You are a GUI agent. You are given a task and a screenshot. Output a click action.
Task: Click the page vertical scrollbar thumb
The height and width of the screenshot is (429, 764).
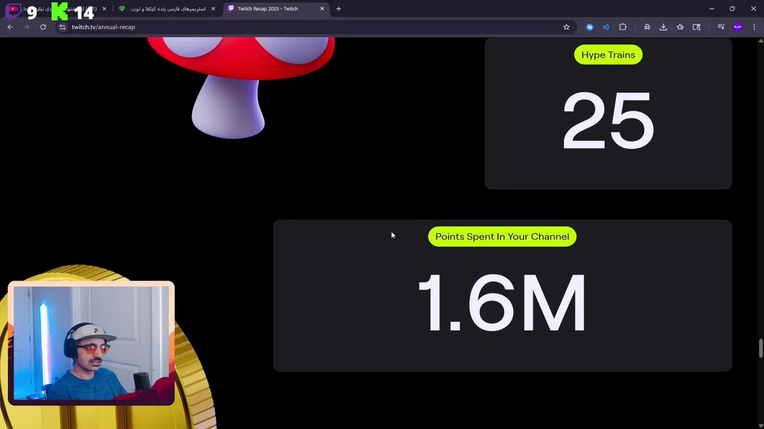coord(760,349)
